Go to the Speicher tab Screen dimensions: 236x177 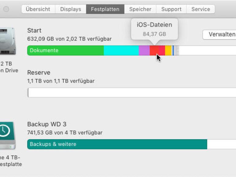[x=140, y=9]
